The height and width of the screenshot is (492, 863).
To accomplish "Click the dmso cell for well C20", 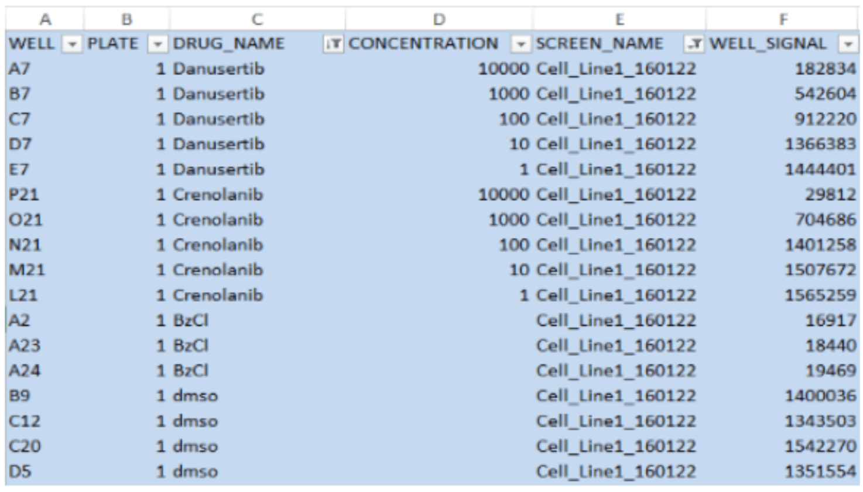I will point(195,446).
